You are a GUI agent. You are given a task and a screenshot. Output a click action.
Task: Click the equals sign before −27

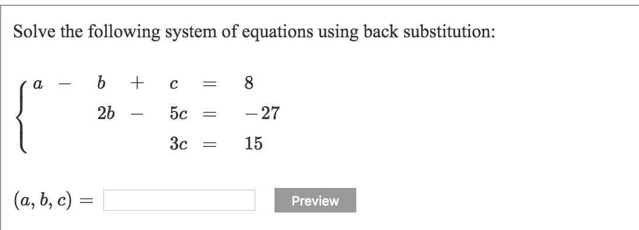[x=210, y=115]
